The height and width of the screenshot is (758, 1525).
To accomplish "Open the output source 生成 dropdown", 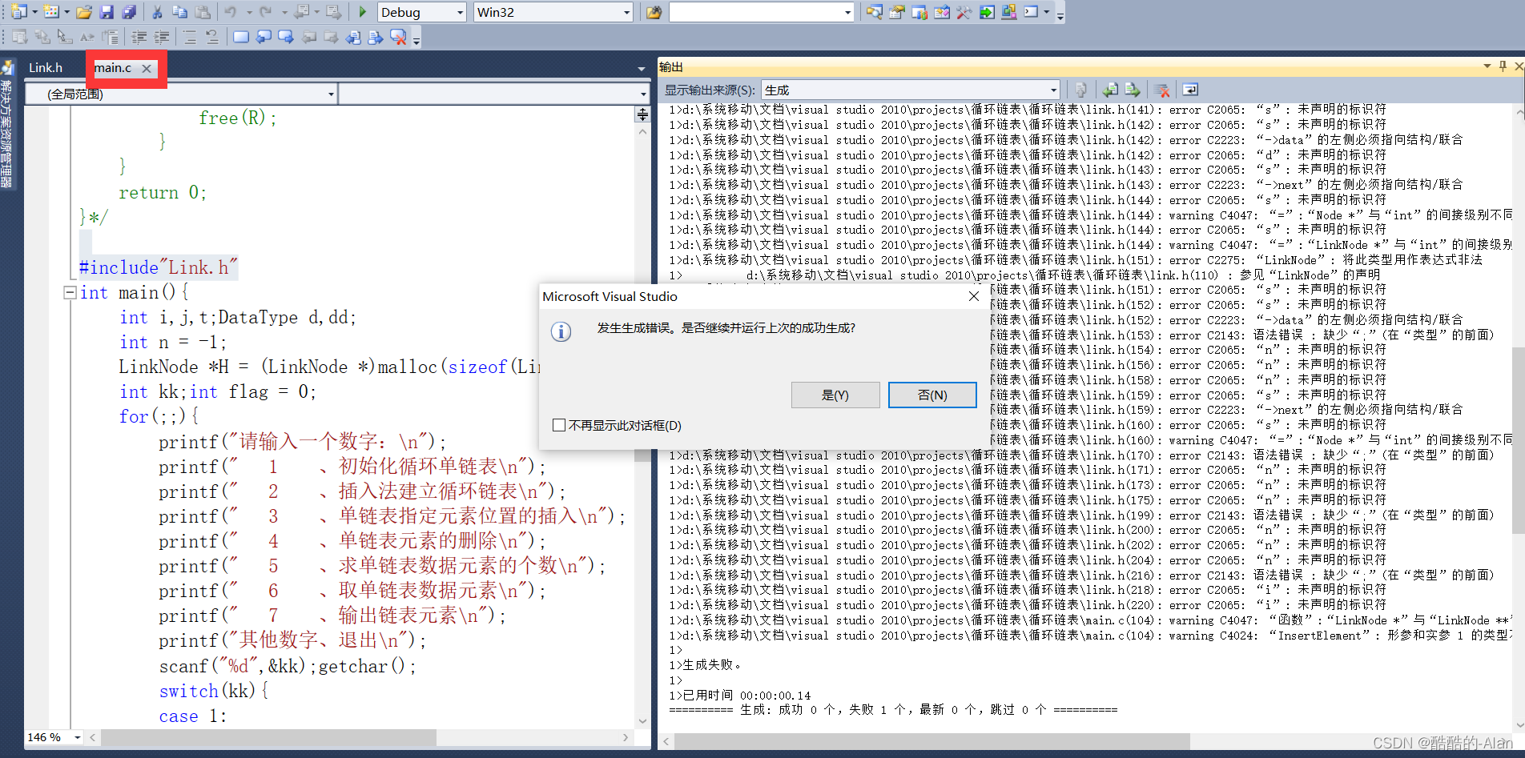I will point(1053,90).
